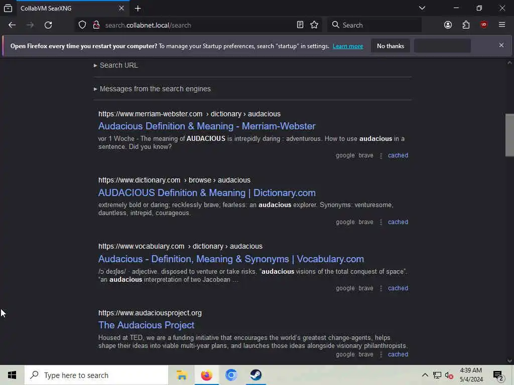Click the scrollbar down arrow
Image resolution: width=514 pixels, height=385 pixels.
(509, 360)
